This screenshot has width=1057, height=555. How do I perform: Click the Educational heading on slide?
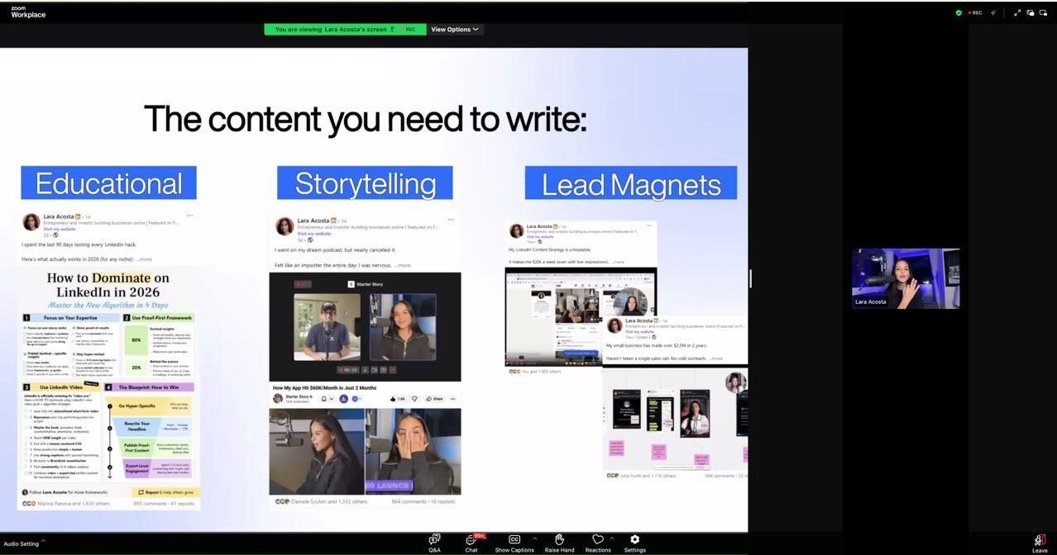[x=108, y=183]
